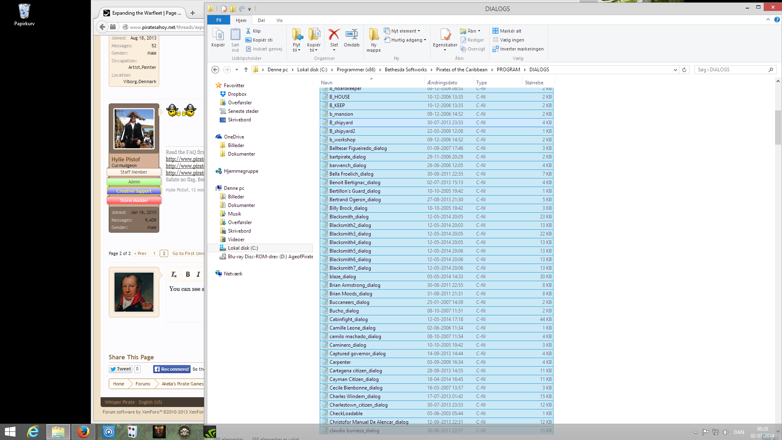Open recent locations dropdown arrow
Viewport: 782px width, 440px height.
tap(237, 70)
